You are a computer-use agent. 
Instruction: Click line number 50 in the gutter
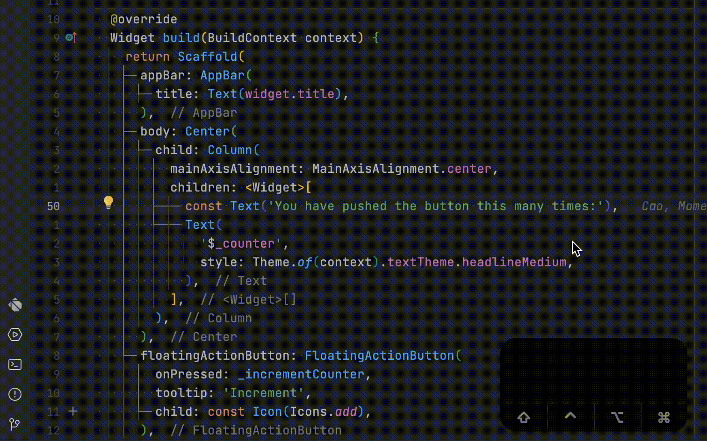(53, 206)
